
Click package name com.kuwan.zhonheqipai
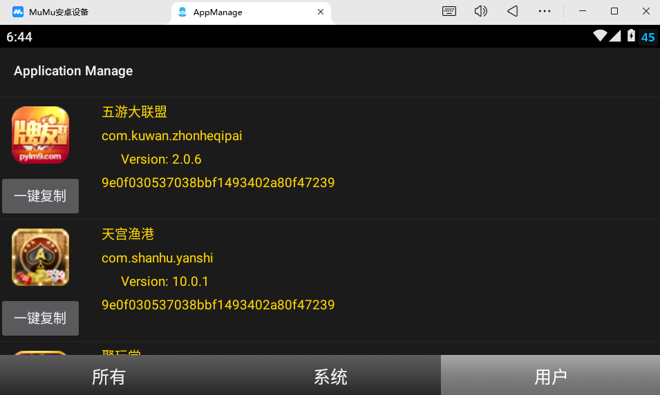[171, 136]
